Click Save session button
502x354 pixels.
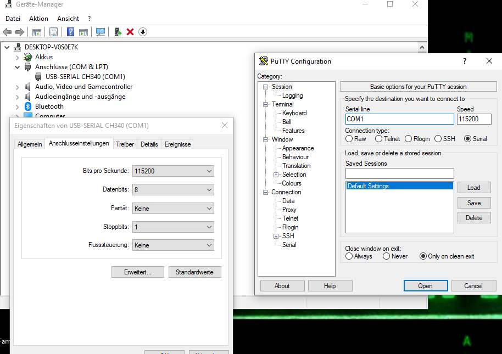coord(474,203)
